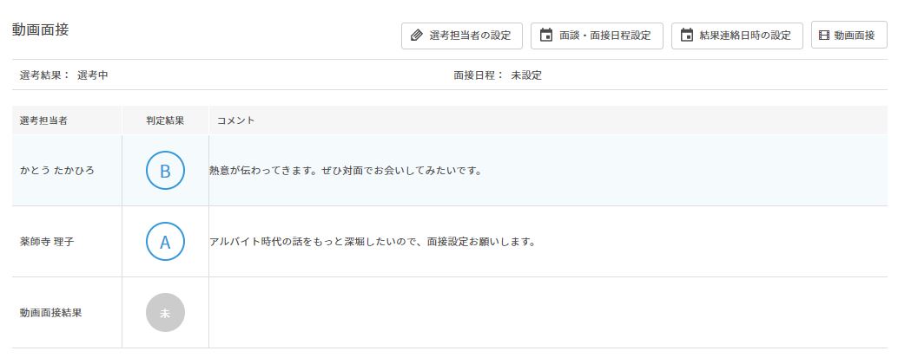898x364 pixels.
Task: Click the コメント column header
Action: tap(236, 120)
